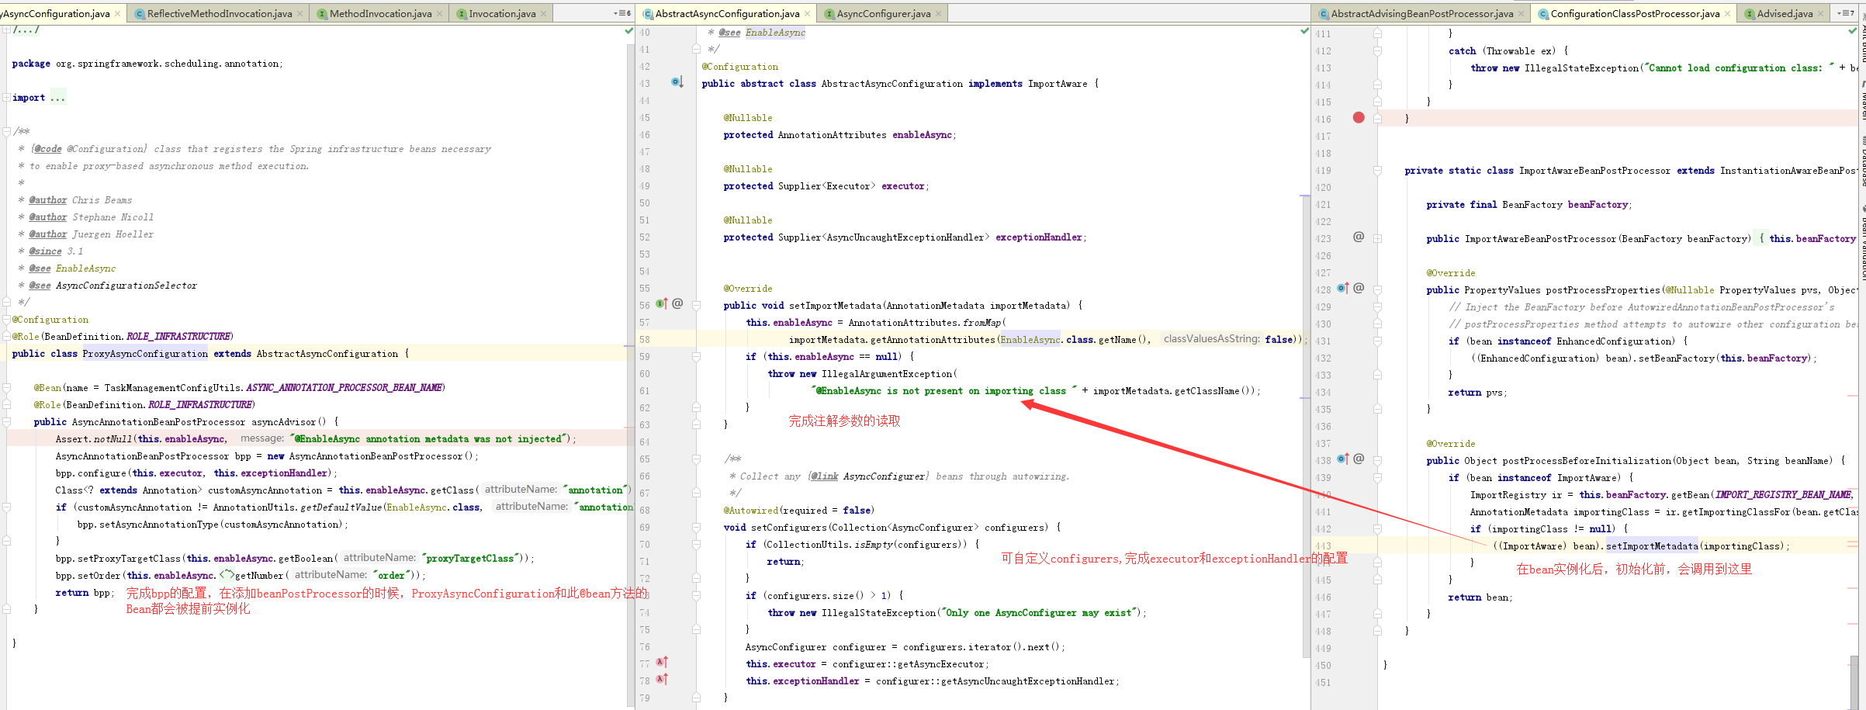The height and width of the screenshot is (710, 1866).
Task: Click the @ annotation gutter icon at line 423
Action: pos(1359,237)
